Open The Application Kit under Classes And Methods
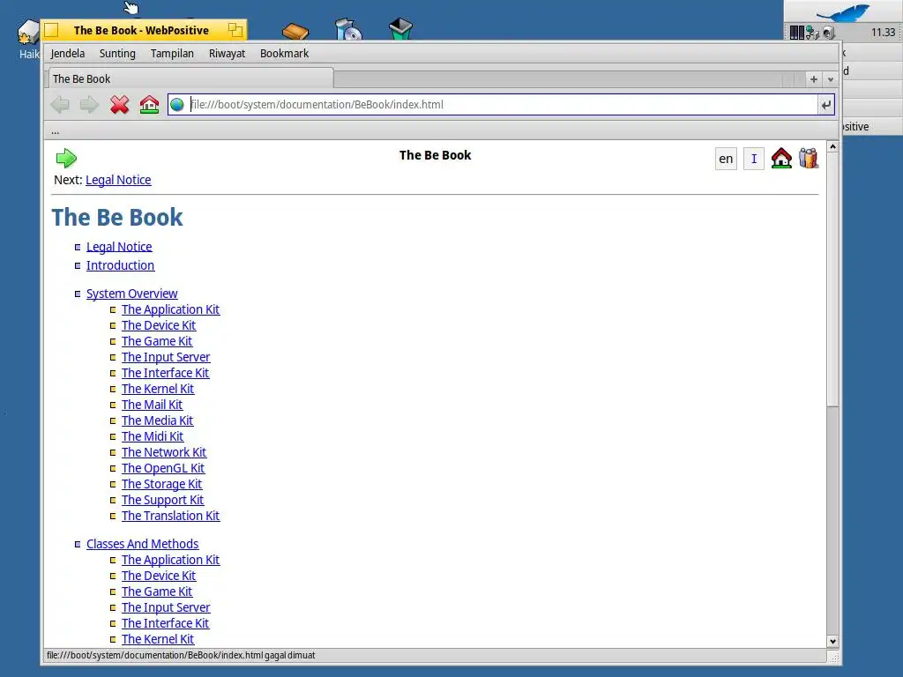The image size is (903, 677). tap(170, 560)
